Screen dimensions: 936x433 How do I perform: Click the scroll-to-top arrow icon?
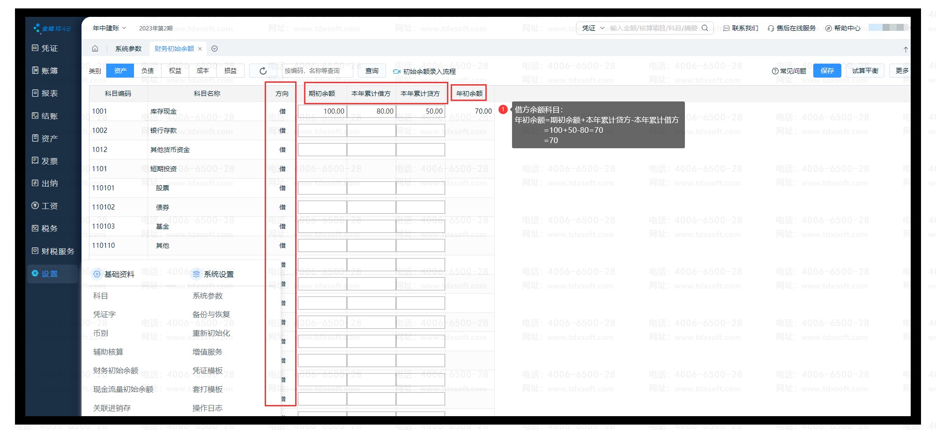click(906, 50)
